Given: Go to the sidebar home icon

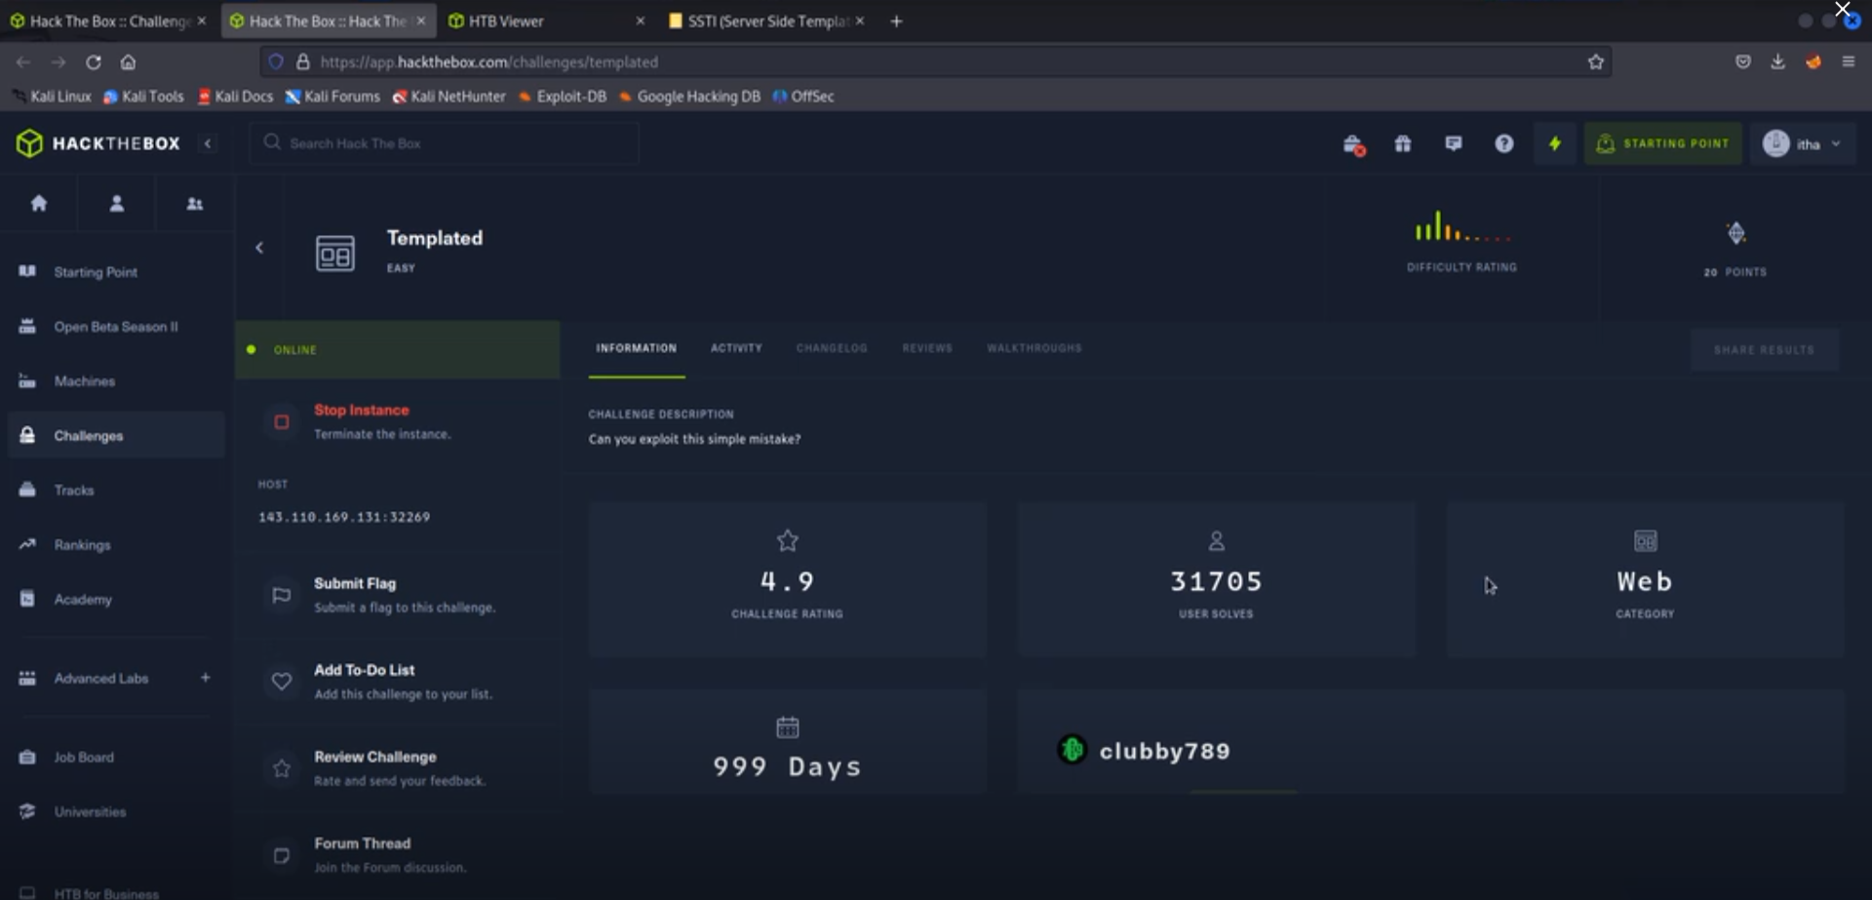Looking at the screenshot, I should (x=39, y=203).
